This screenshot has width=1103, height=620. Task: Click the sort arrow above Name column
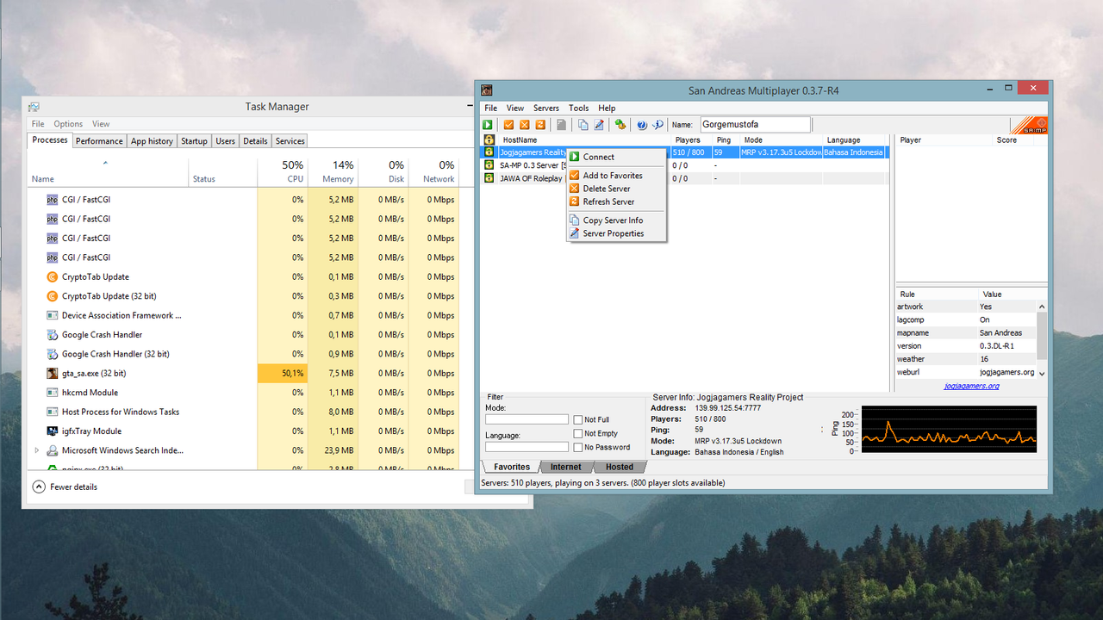pyautogui.click(x=106, y=162)
